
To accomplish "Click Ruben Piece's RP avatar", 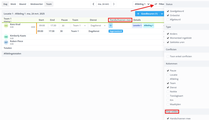I will 6,42.
